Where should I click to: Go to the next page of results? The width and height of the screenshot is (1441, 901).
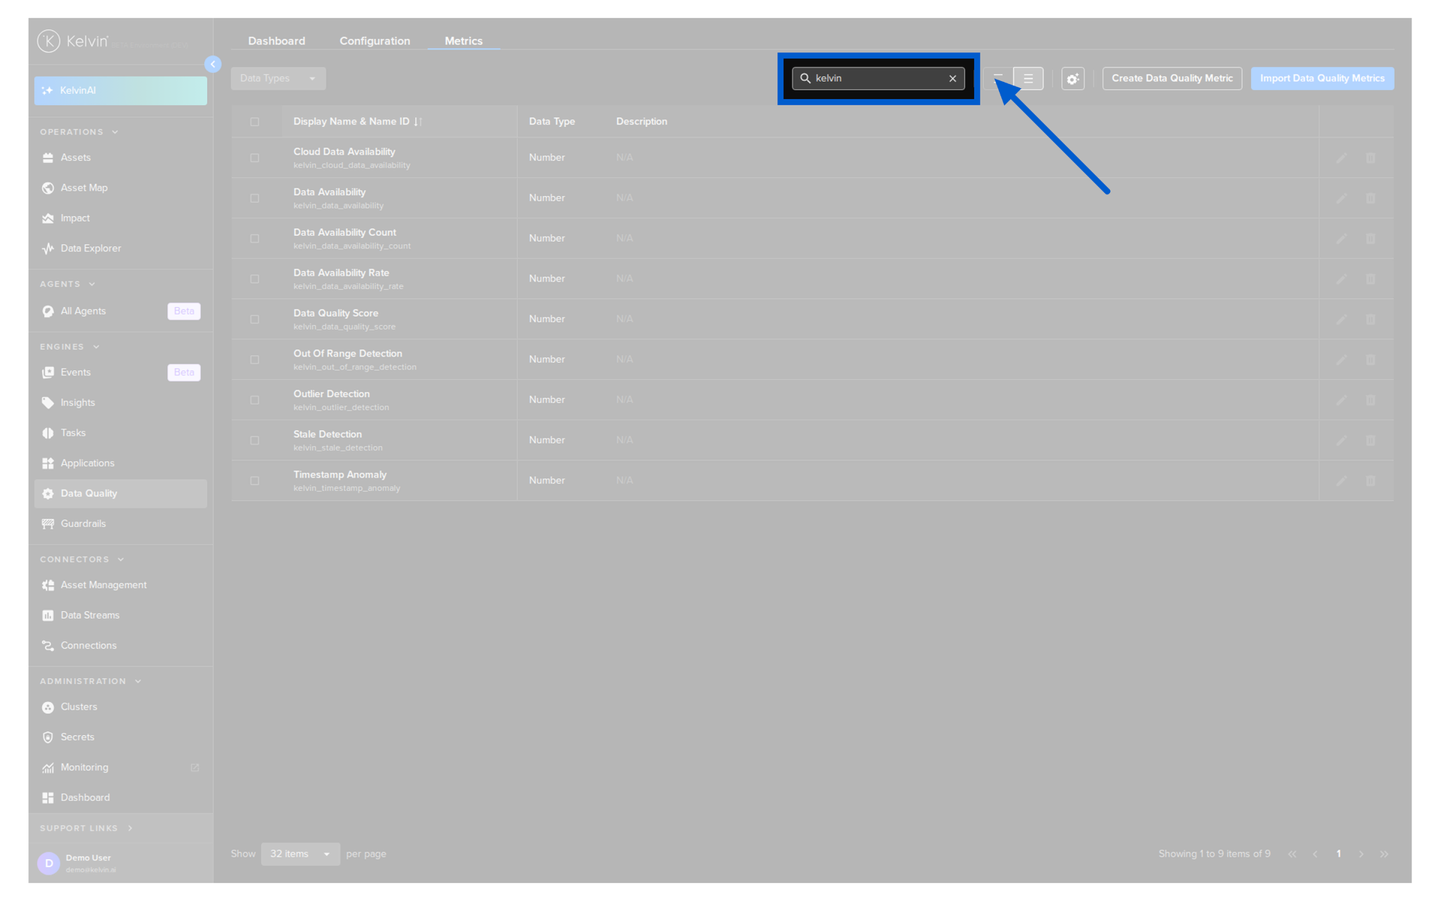click(x=1361, y=854)
